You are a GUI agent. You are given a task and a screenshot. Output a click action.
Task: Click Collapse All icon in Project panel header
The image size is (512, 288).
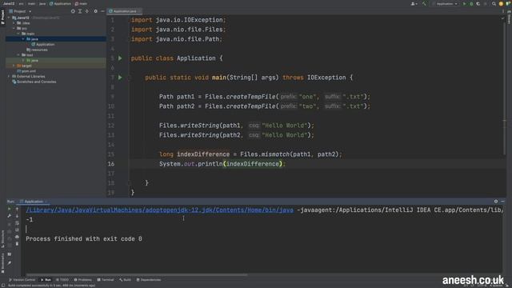click(87, 11)
